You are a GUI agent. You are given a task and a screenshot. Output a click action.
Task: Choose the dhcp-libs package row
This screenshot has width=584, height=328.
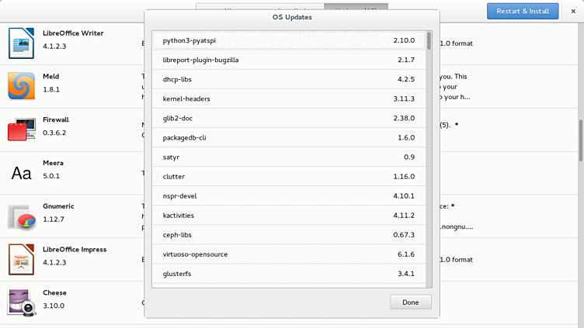click(288, 79)
